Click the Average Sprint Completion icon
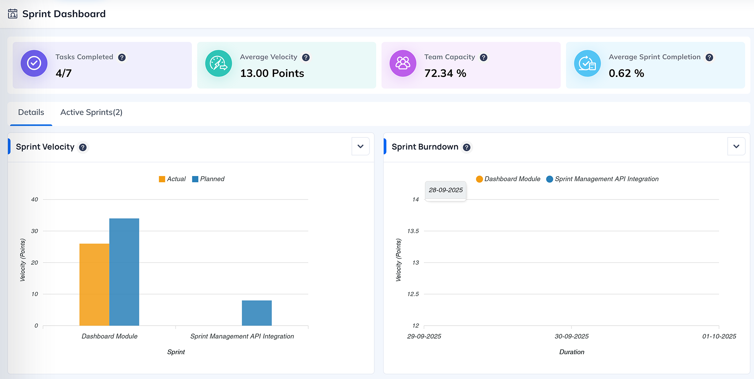The width and height of the screenshot is (754, 379). click(587, 63)
